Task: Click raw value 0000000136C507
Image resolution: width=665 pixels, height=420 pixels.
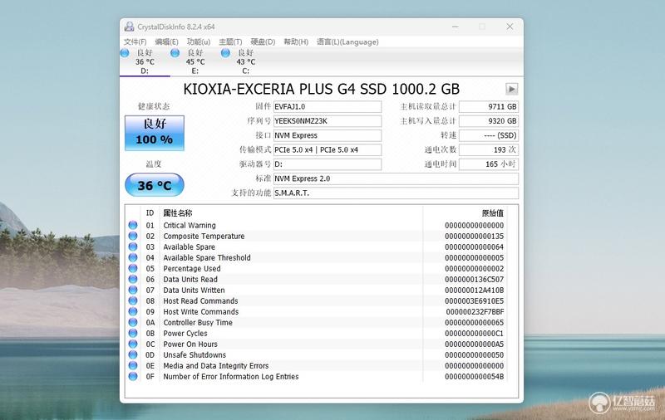Action: click(474, 280)
